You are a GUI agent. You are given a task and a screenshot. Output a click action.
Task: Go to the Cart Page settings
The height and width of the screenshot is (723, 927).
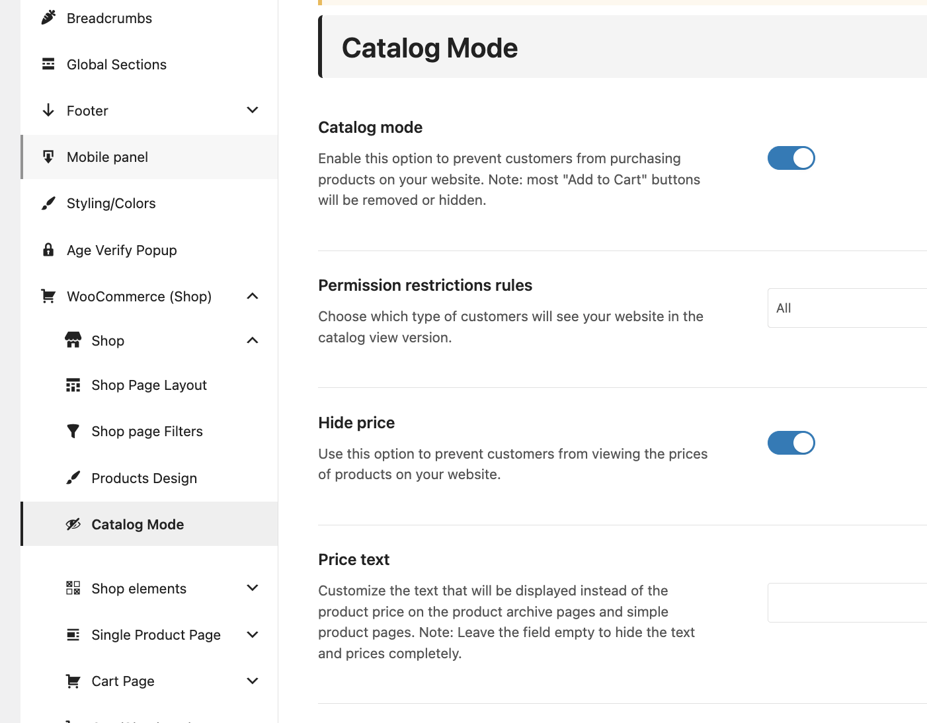click(x=123, y=681)
